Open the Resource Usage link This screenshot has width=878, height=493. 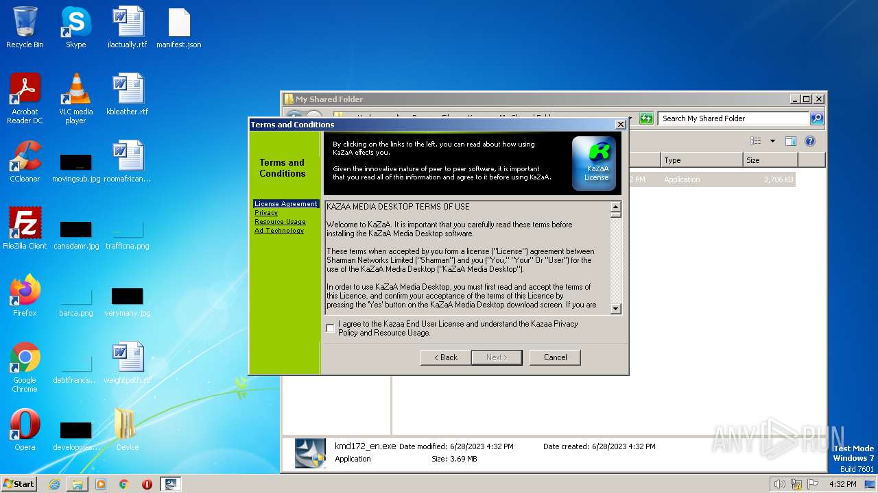point(280,222)
